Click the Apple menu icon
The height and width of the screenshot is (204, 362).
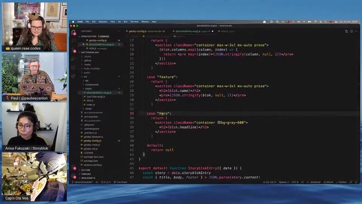[x=74, y=22]
